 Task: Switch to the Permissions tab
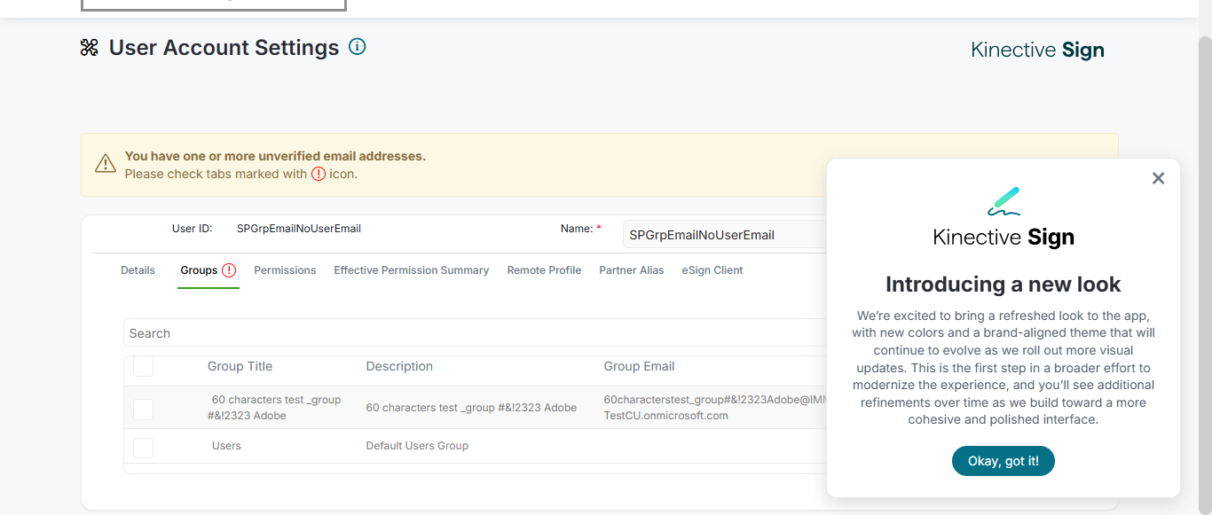tap(285, 270)
